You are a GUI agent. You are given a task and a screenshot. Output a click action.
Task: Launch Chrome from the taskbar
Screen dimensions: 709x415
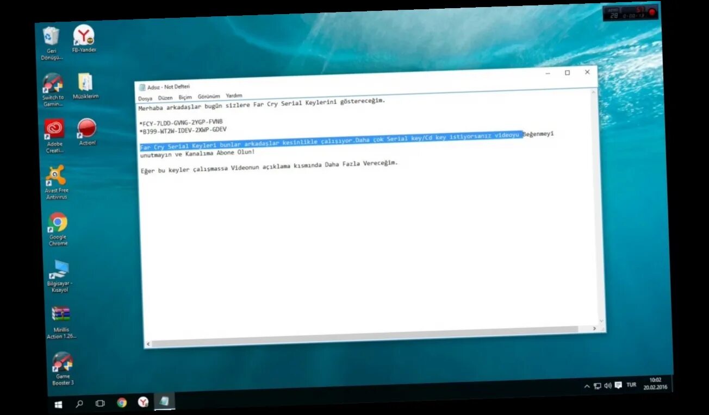click(122, 403)
